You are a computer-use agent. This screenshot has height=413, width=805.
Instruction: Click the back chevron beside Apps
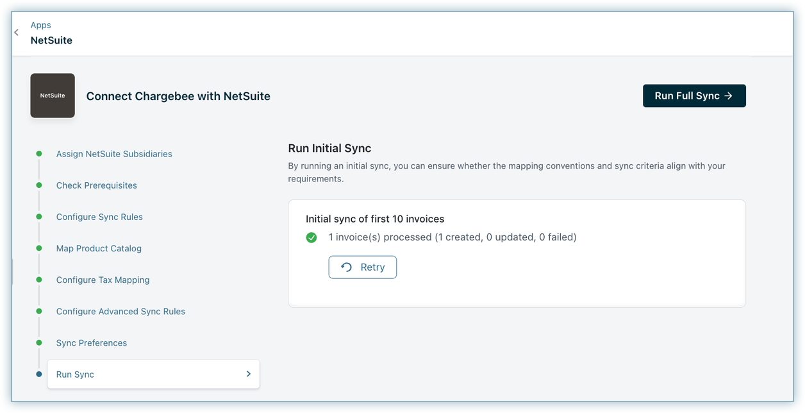(17, 33)
